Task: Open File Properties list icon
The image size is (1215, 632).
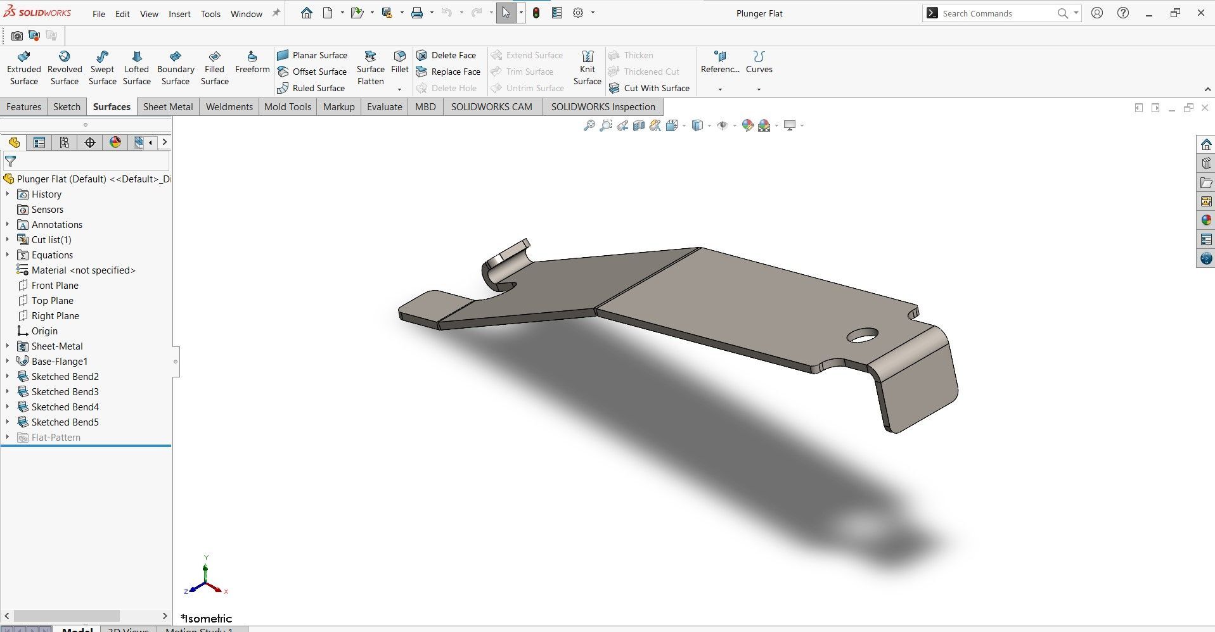Action: (x=557, y=13)
